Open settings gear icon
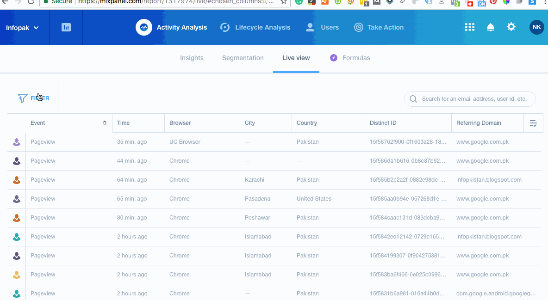548x300 pixels. pos(511,27)
